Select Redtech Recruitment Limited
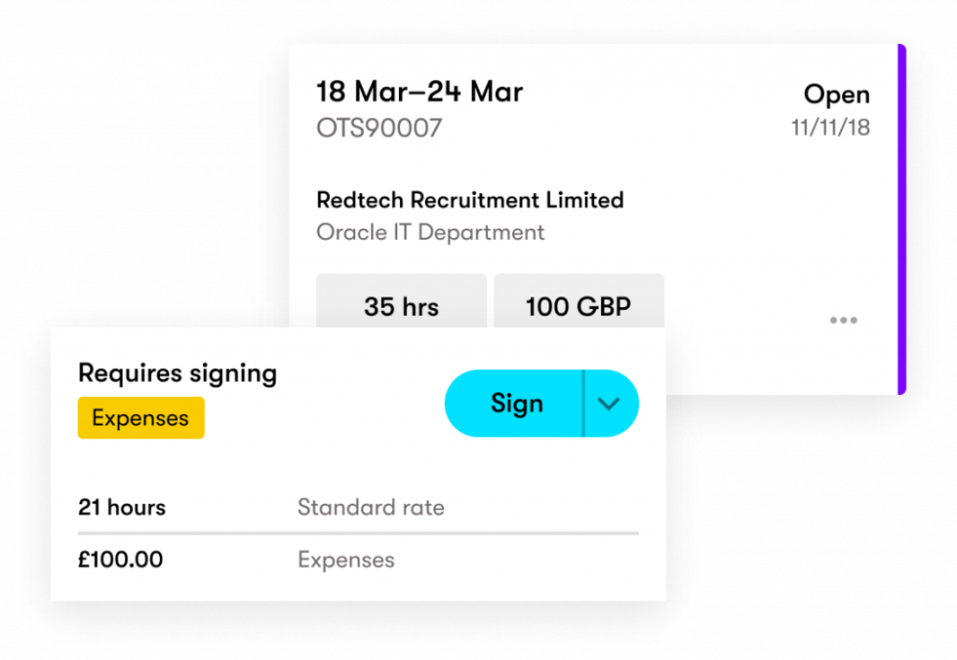The height and width of the screenshot is (660, 957). 470,200
